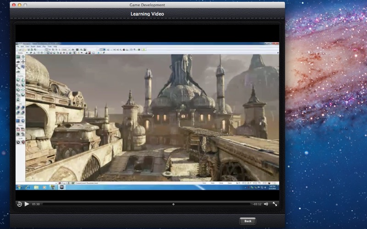The image size is (367, 229).
Task: Minimize the Game Development window
Action: [x=19, y=5]
